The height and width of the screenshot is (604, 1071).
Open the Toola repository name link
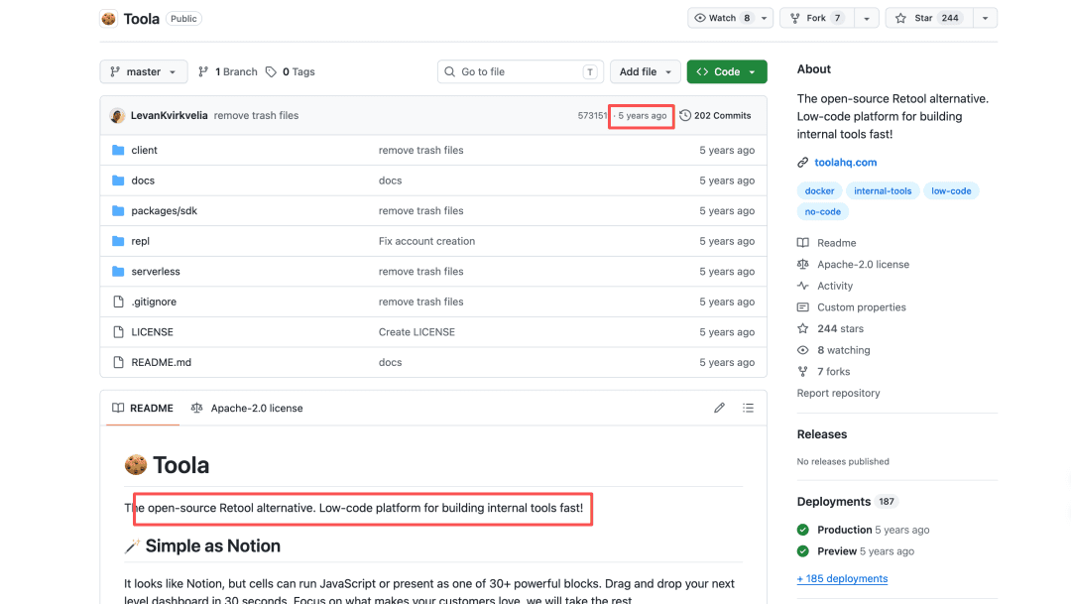pyautogui.click(x=142, y=19)
